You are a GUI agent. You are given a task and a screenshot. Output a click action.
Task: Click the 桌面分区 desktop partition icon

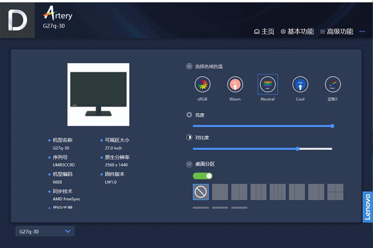(189, 164)
